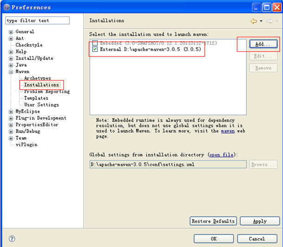Expand the Help tree node
283x247 pixels.
coord(11,52)
